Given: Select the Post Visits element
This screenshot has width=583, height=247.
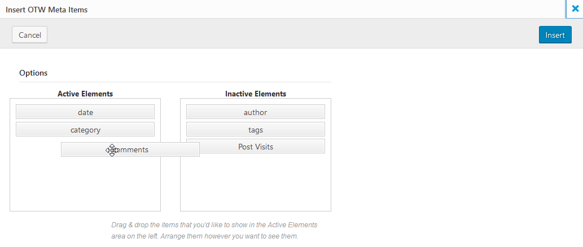Looking at the screenshot, I should point(255,147).
